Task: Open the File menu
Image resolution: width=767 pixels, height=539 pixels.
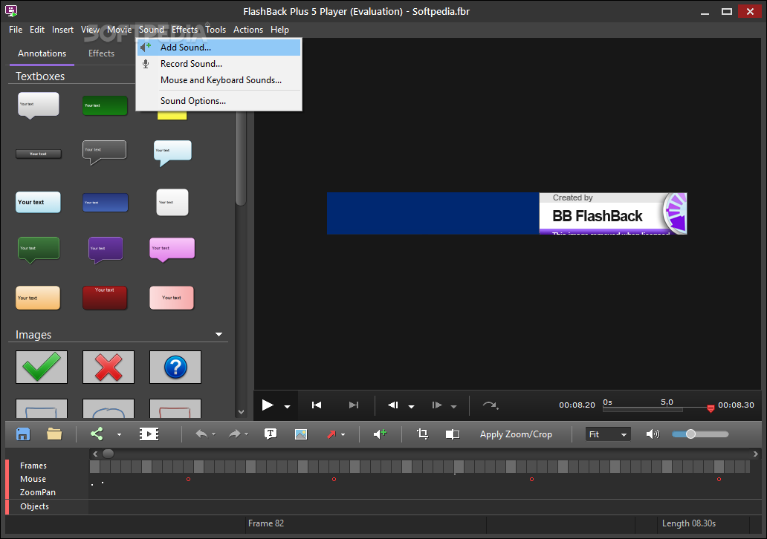Action: (16, 29)
